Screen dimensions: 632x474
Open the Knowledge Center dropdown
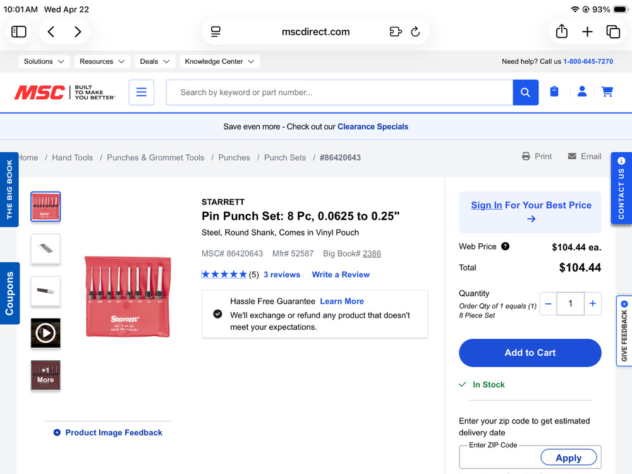coord(219,61)
